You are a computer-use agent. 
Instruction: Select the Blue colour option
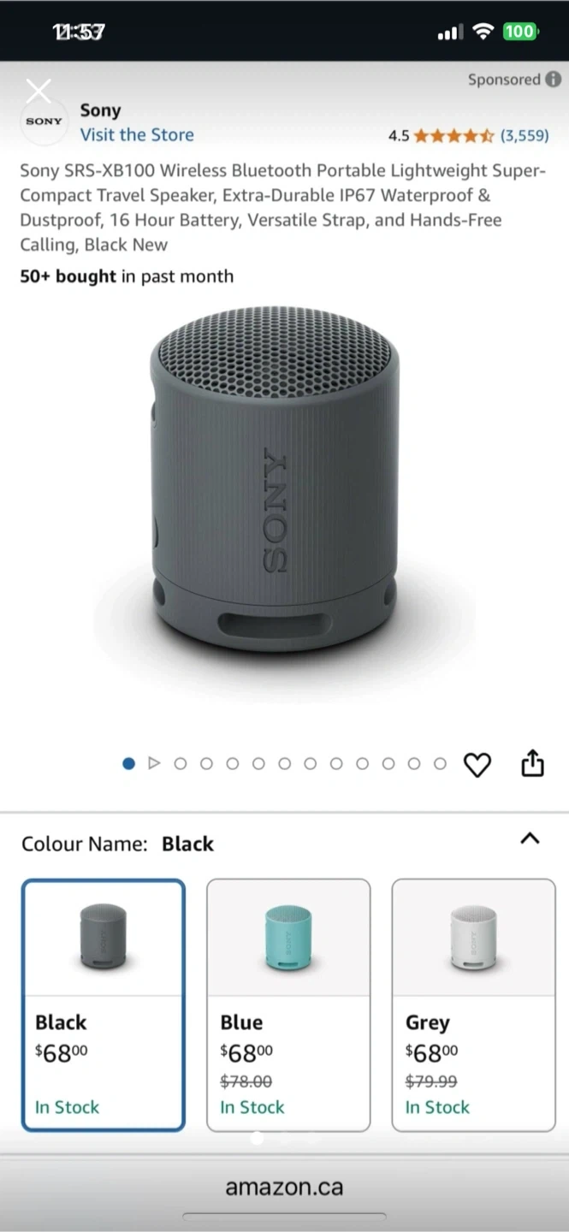tap(288, 1005)
